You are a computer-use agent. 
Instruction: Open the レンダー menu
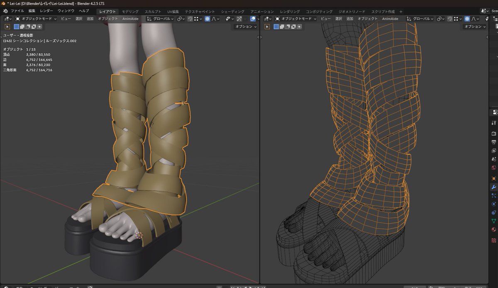click(x=46, y=11)
